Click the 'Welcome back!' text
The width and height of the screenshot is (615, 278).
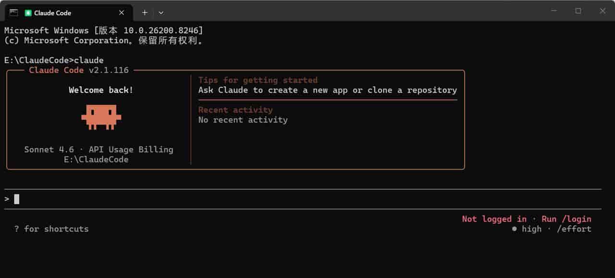[x=101, y=90]
